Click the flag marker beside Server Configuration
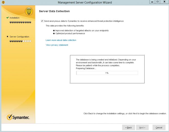This screenshot has height=132, width=169. (x=7, y=37)
